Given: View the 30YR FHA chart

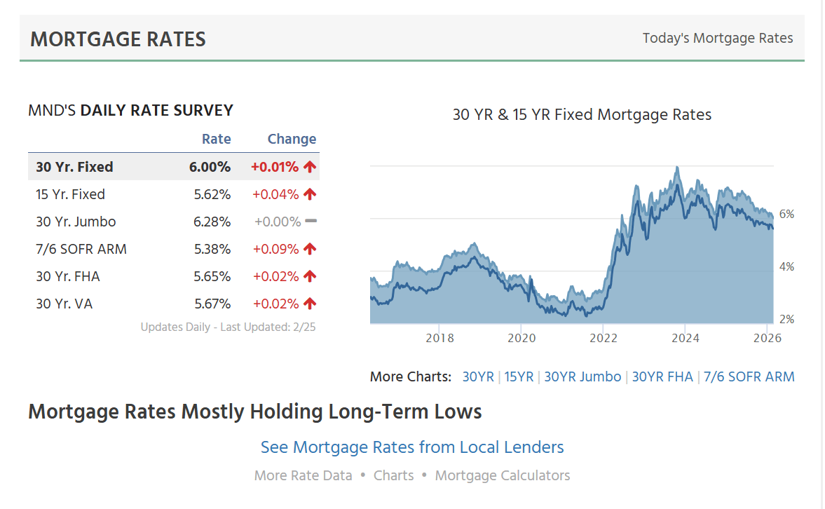Looking at the screenshot, I should 662,376.
